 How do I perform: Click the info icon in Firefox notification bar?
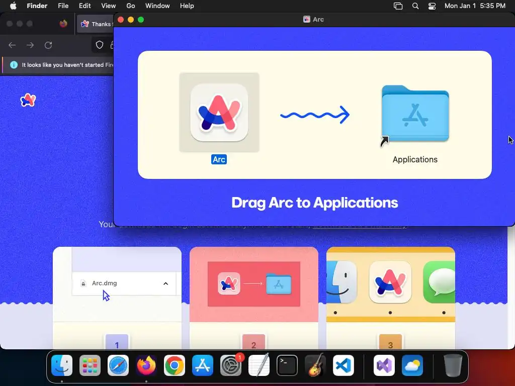tap(14, 65)
